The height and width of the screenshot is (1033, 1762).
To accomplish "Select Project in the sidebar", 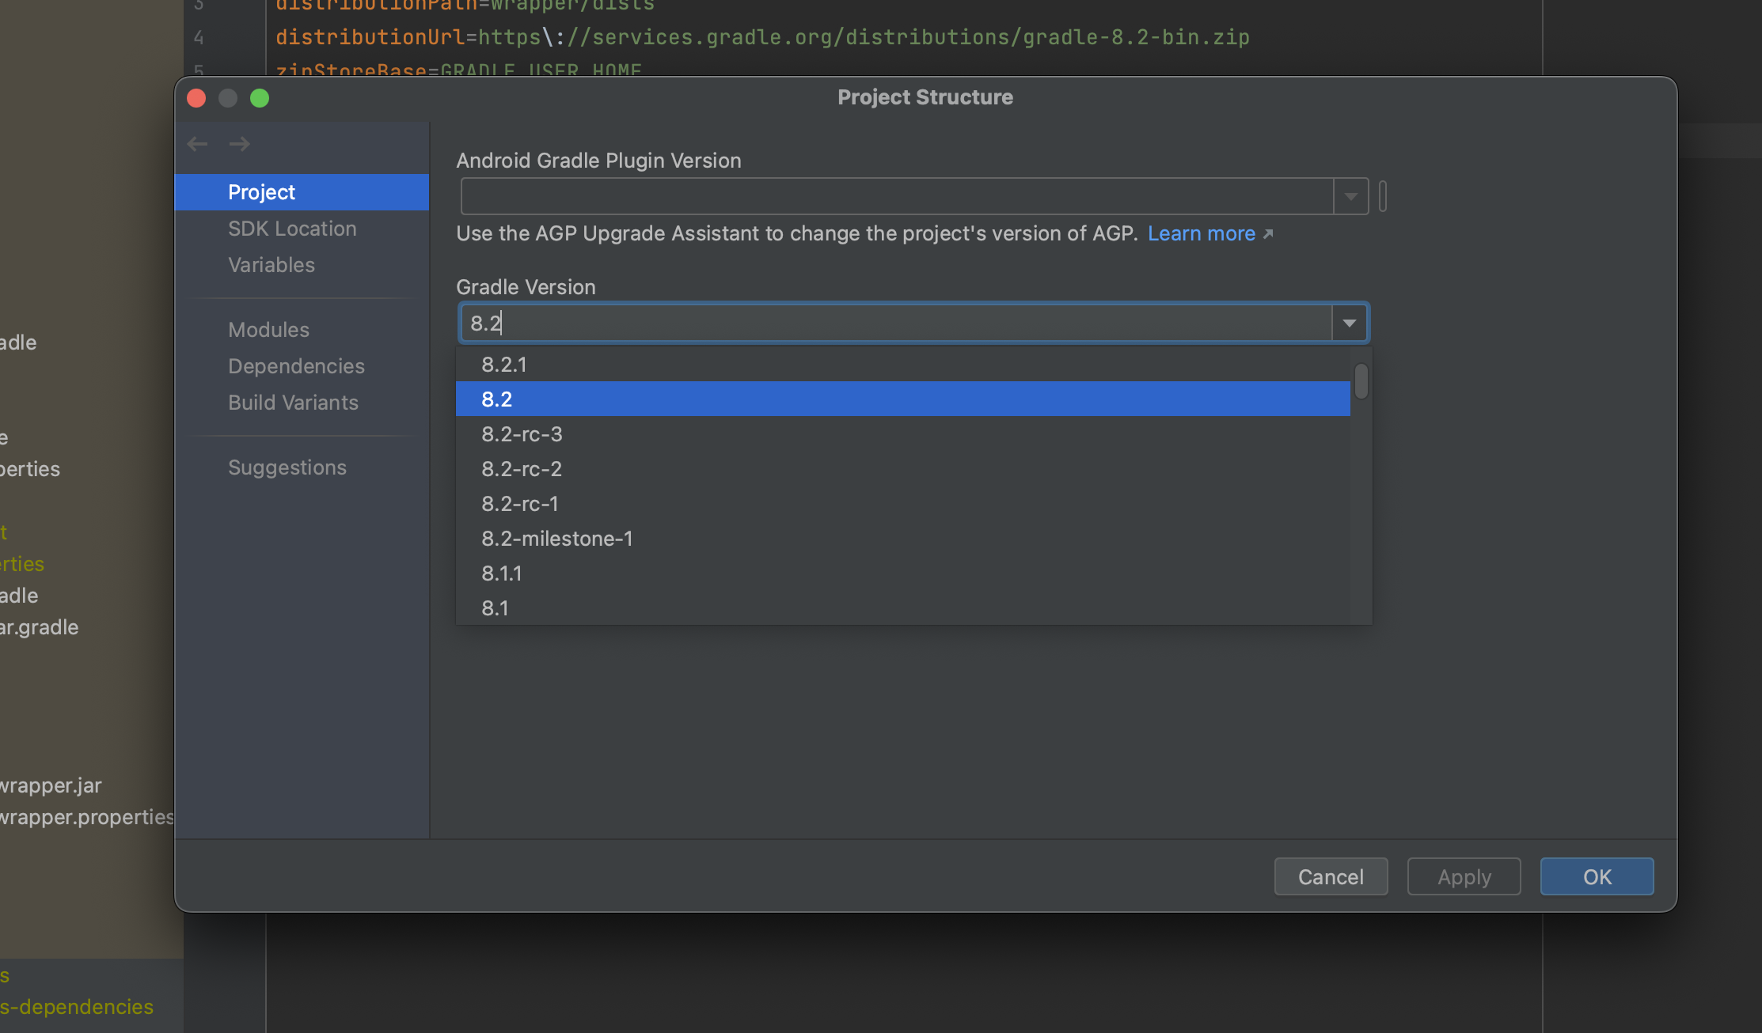I will [302, 192].
